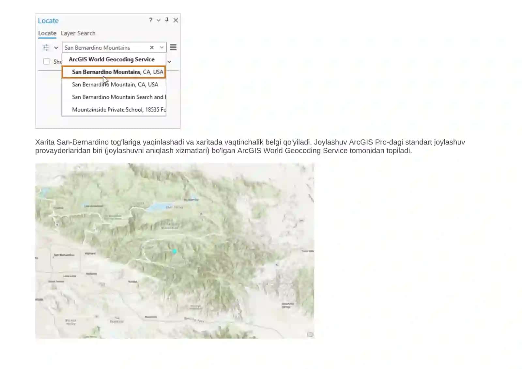Clear the search text with X
The image size is (522, 369).
152,48
